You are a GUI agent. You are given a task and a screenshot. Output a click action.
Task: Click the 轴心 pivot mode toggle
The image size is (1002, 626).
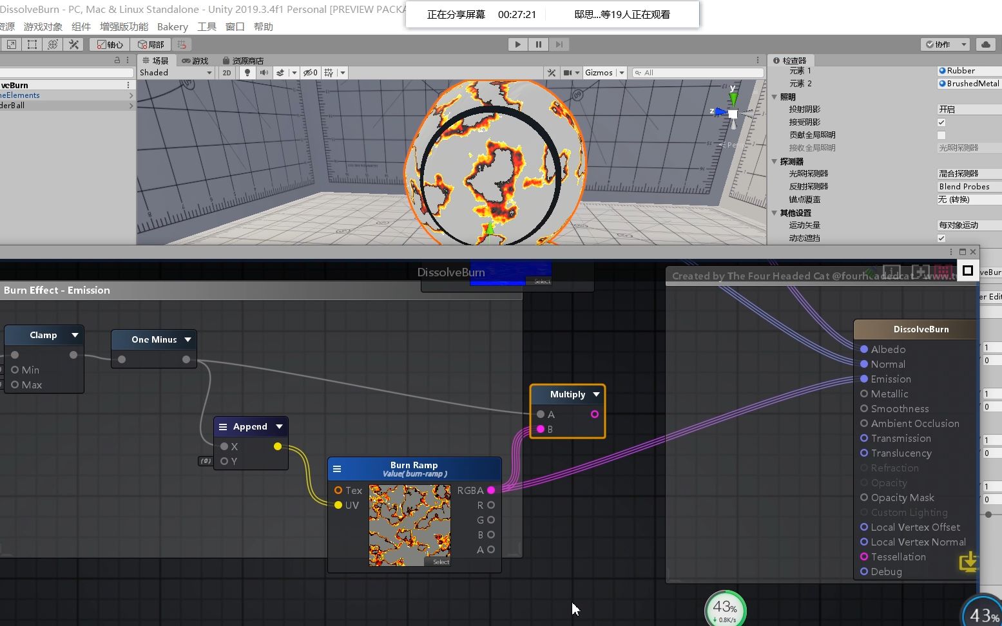tap(110, 44)
